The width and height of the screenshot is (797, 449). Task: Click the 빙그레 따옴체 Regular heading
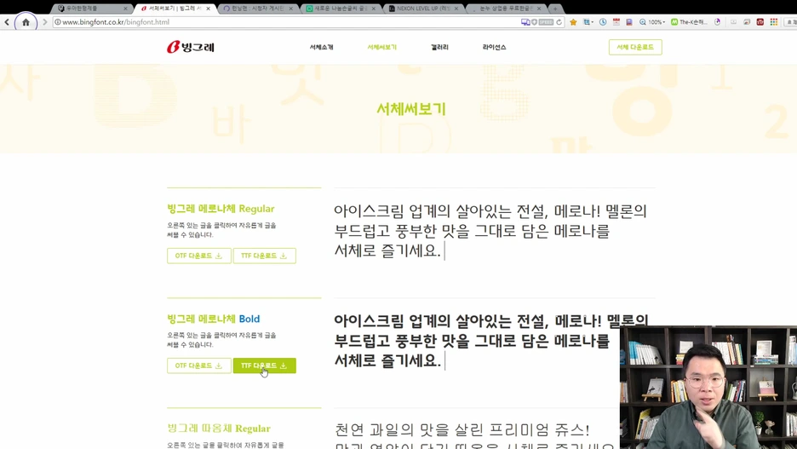[219, 429]
